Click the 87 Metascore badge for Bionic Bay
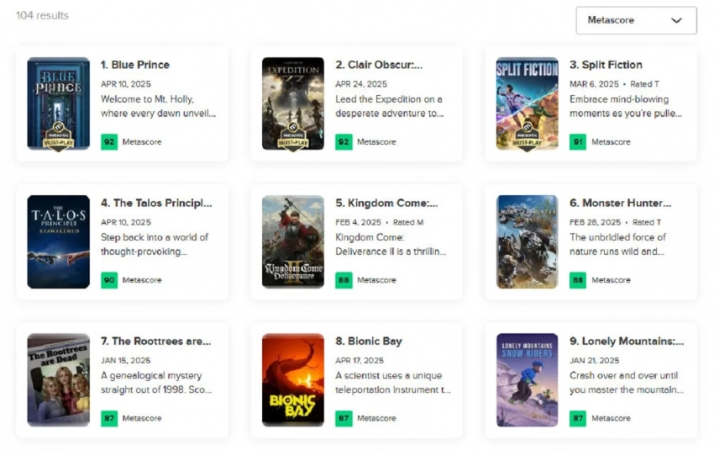Screen dimensions: 714x450 click(344, 418)
